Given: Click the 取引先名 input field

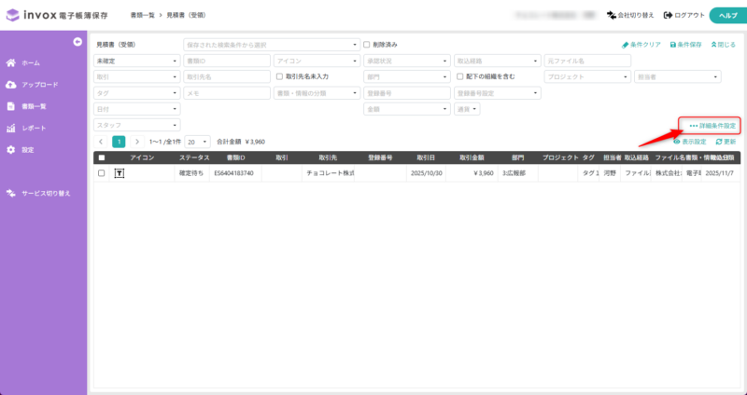Looking at the screenshot, I should (227, 76).
